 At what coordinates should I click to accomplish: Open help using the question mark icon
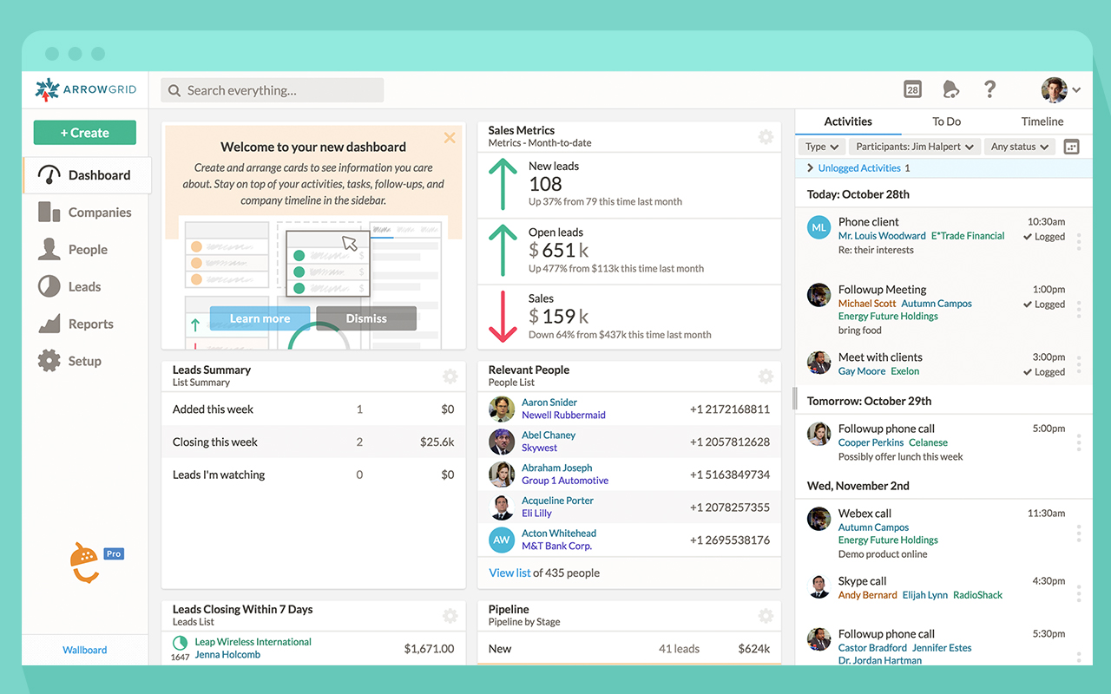[x=990, y=89]
